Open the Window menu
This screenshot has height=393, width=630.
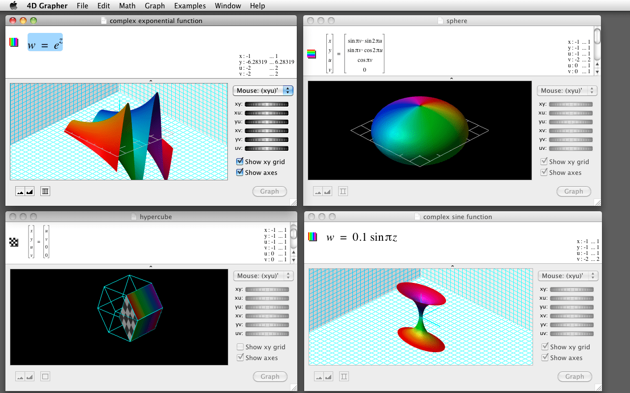[228, 6]
